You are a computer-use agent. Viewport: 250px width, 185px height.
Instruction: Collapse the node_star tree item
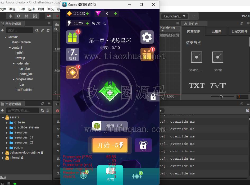14,64
